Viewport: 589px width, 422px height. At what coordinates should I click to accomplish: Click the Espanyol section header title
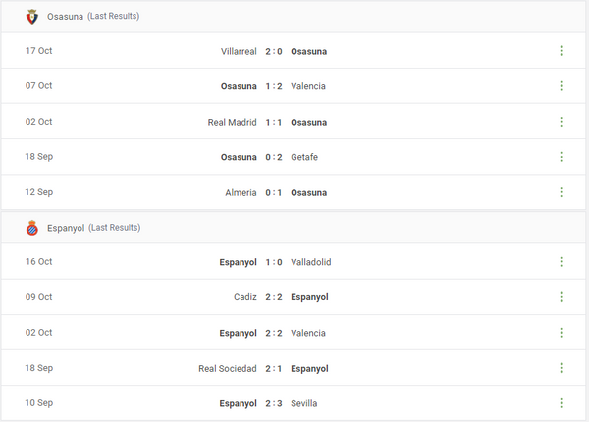pyautogui.click(x=66, y=228)
